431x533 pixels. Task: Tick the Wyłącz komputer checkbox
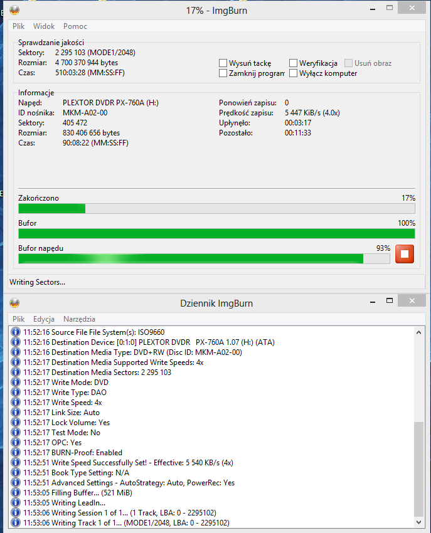click(x=293, y=73)
